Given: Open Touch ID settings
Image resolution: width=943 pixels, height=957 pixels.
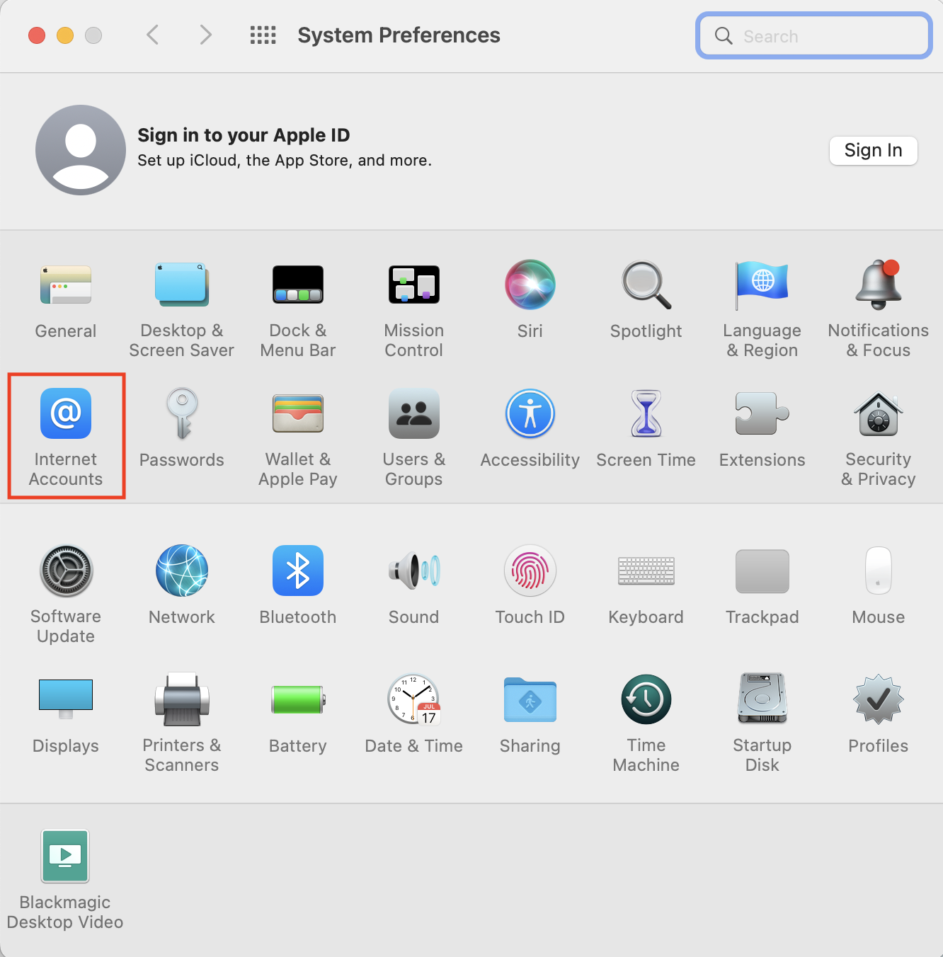Looking at the screenshot, I should pos(530,571).
